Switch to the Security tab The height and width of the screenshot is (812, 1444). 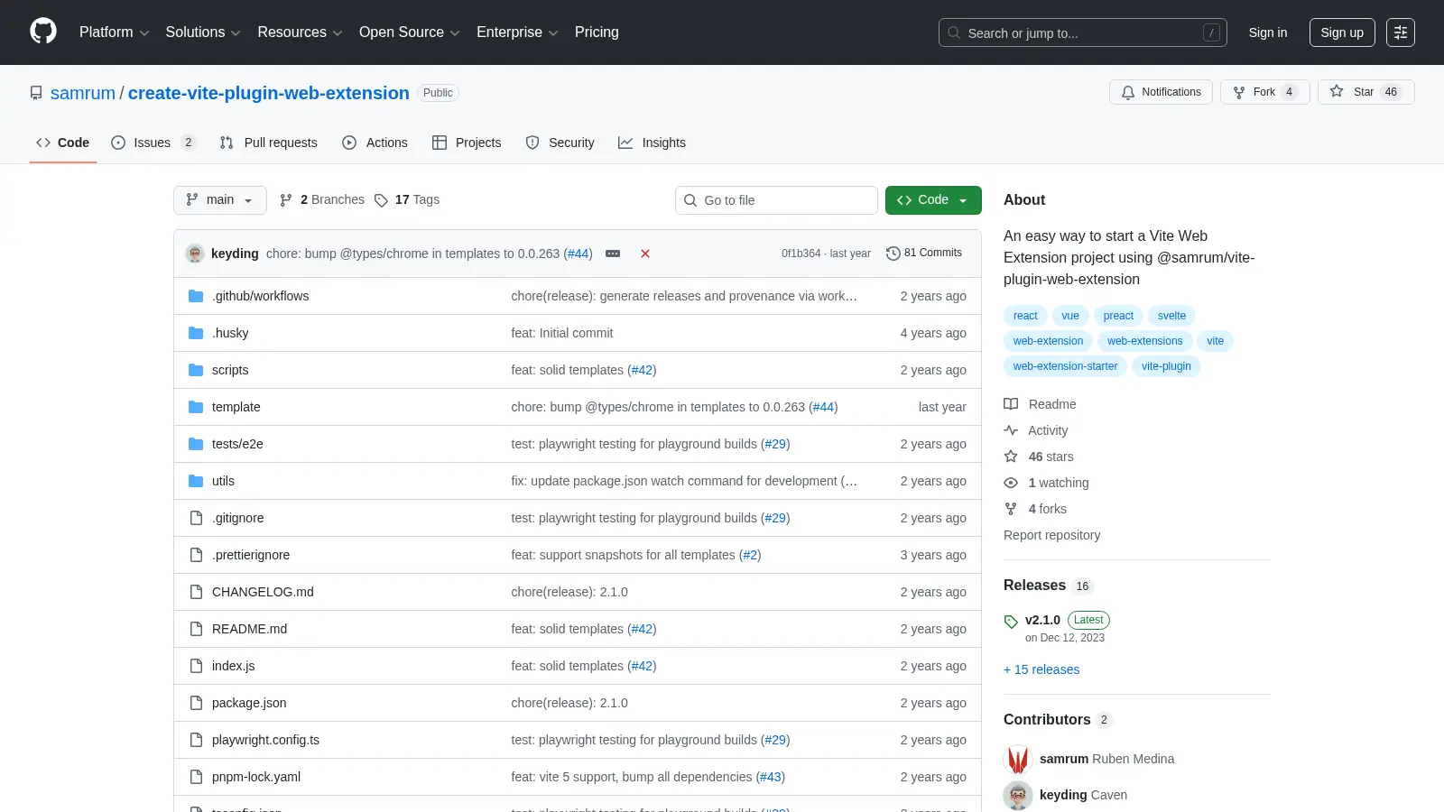[560, 143]
